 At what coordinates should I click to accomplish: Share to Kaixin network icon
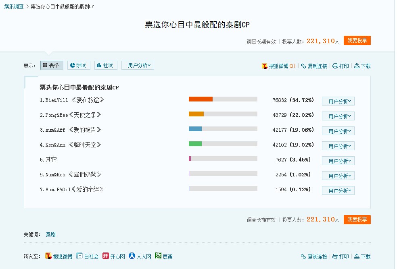pos(106,256)
